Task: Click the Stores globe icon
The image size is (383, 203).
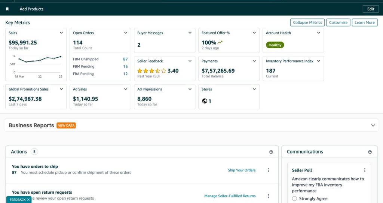Action: (205, 101)
